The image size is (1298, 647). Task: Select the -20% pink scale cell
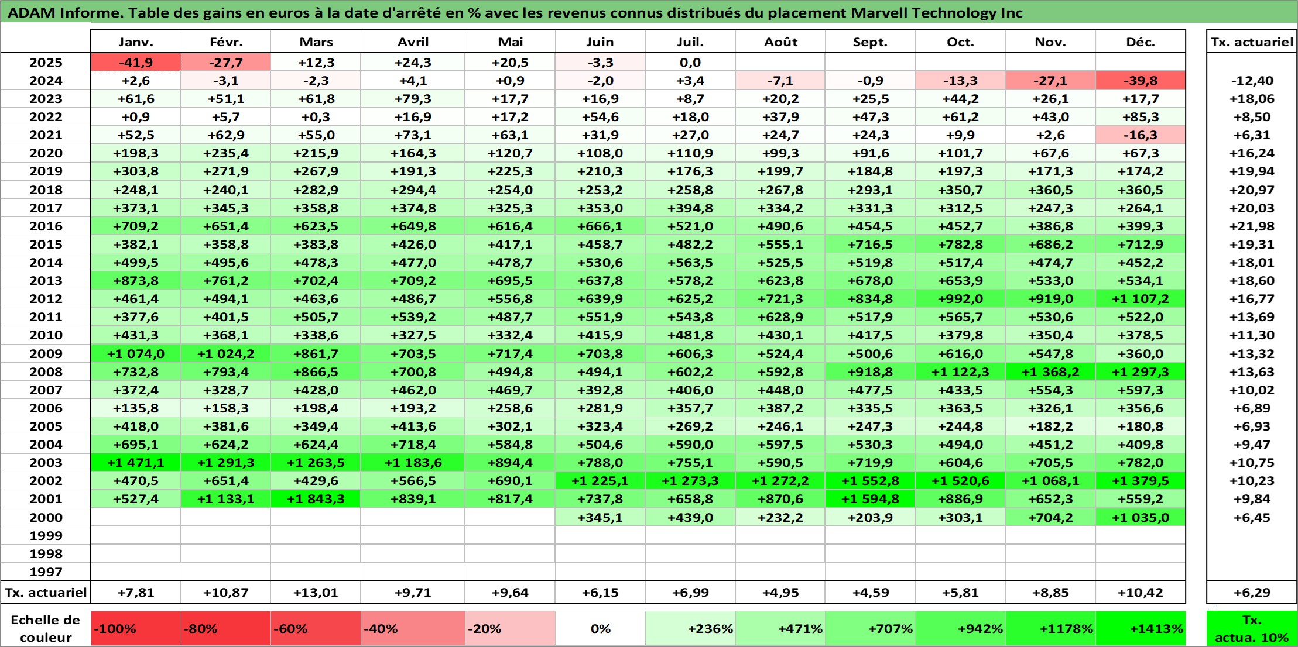click(x=510, y=628)
